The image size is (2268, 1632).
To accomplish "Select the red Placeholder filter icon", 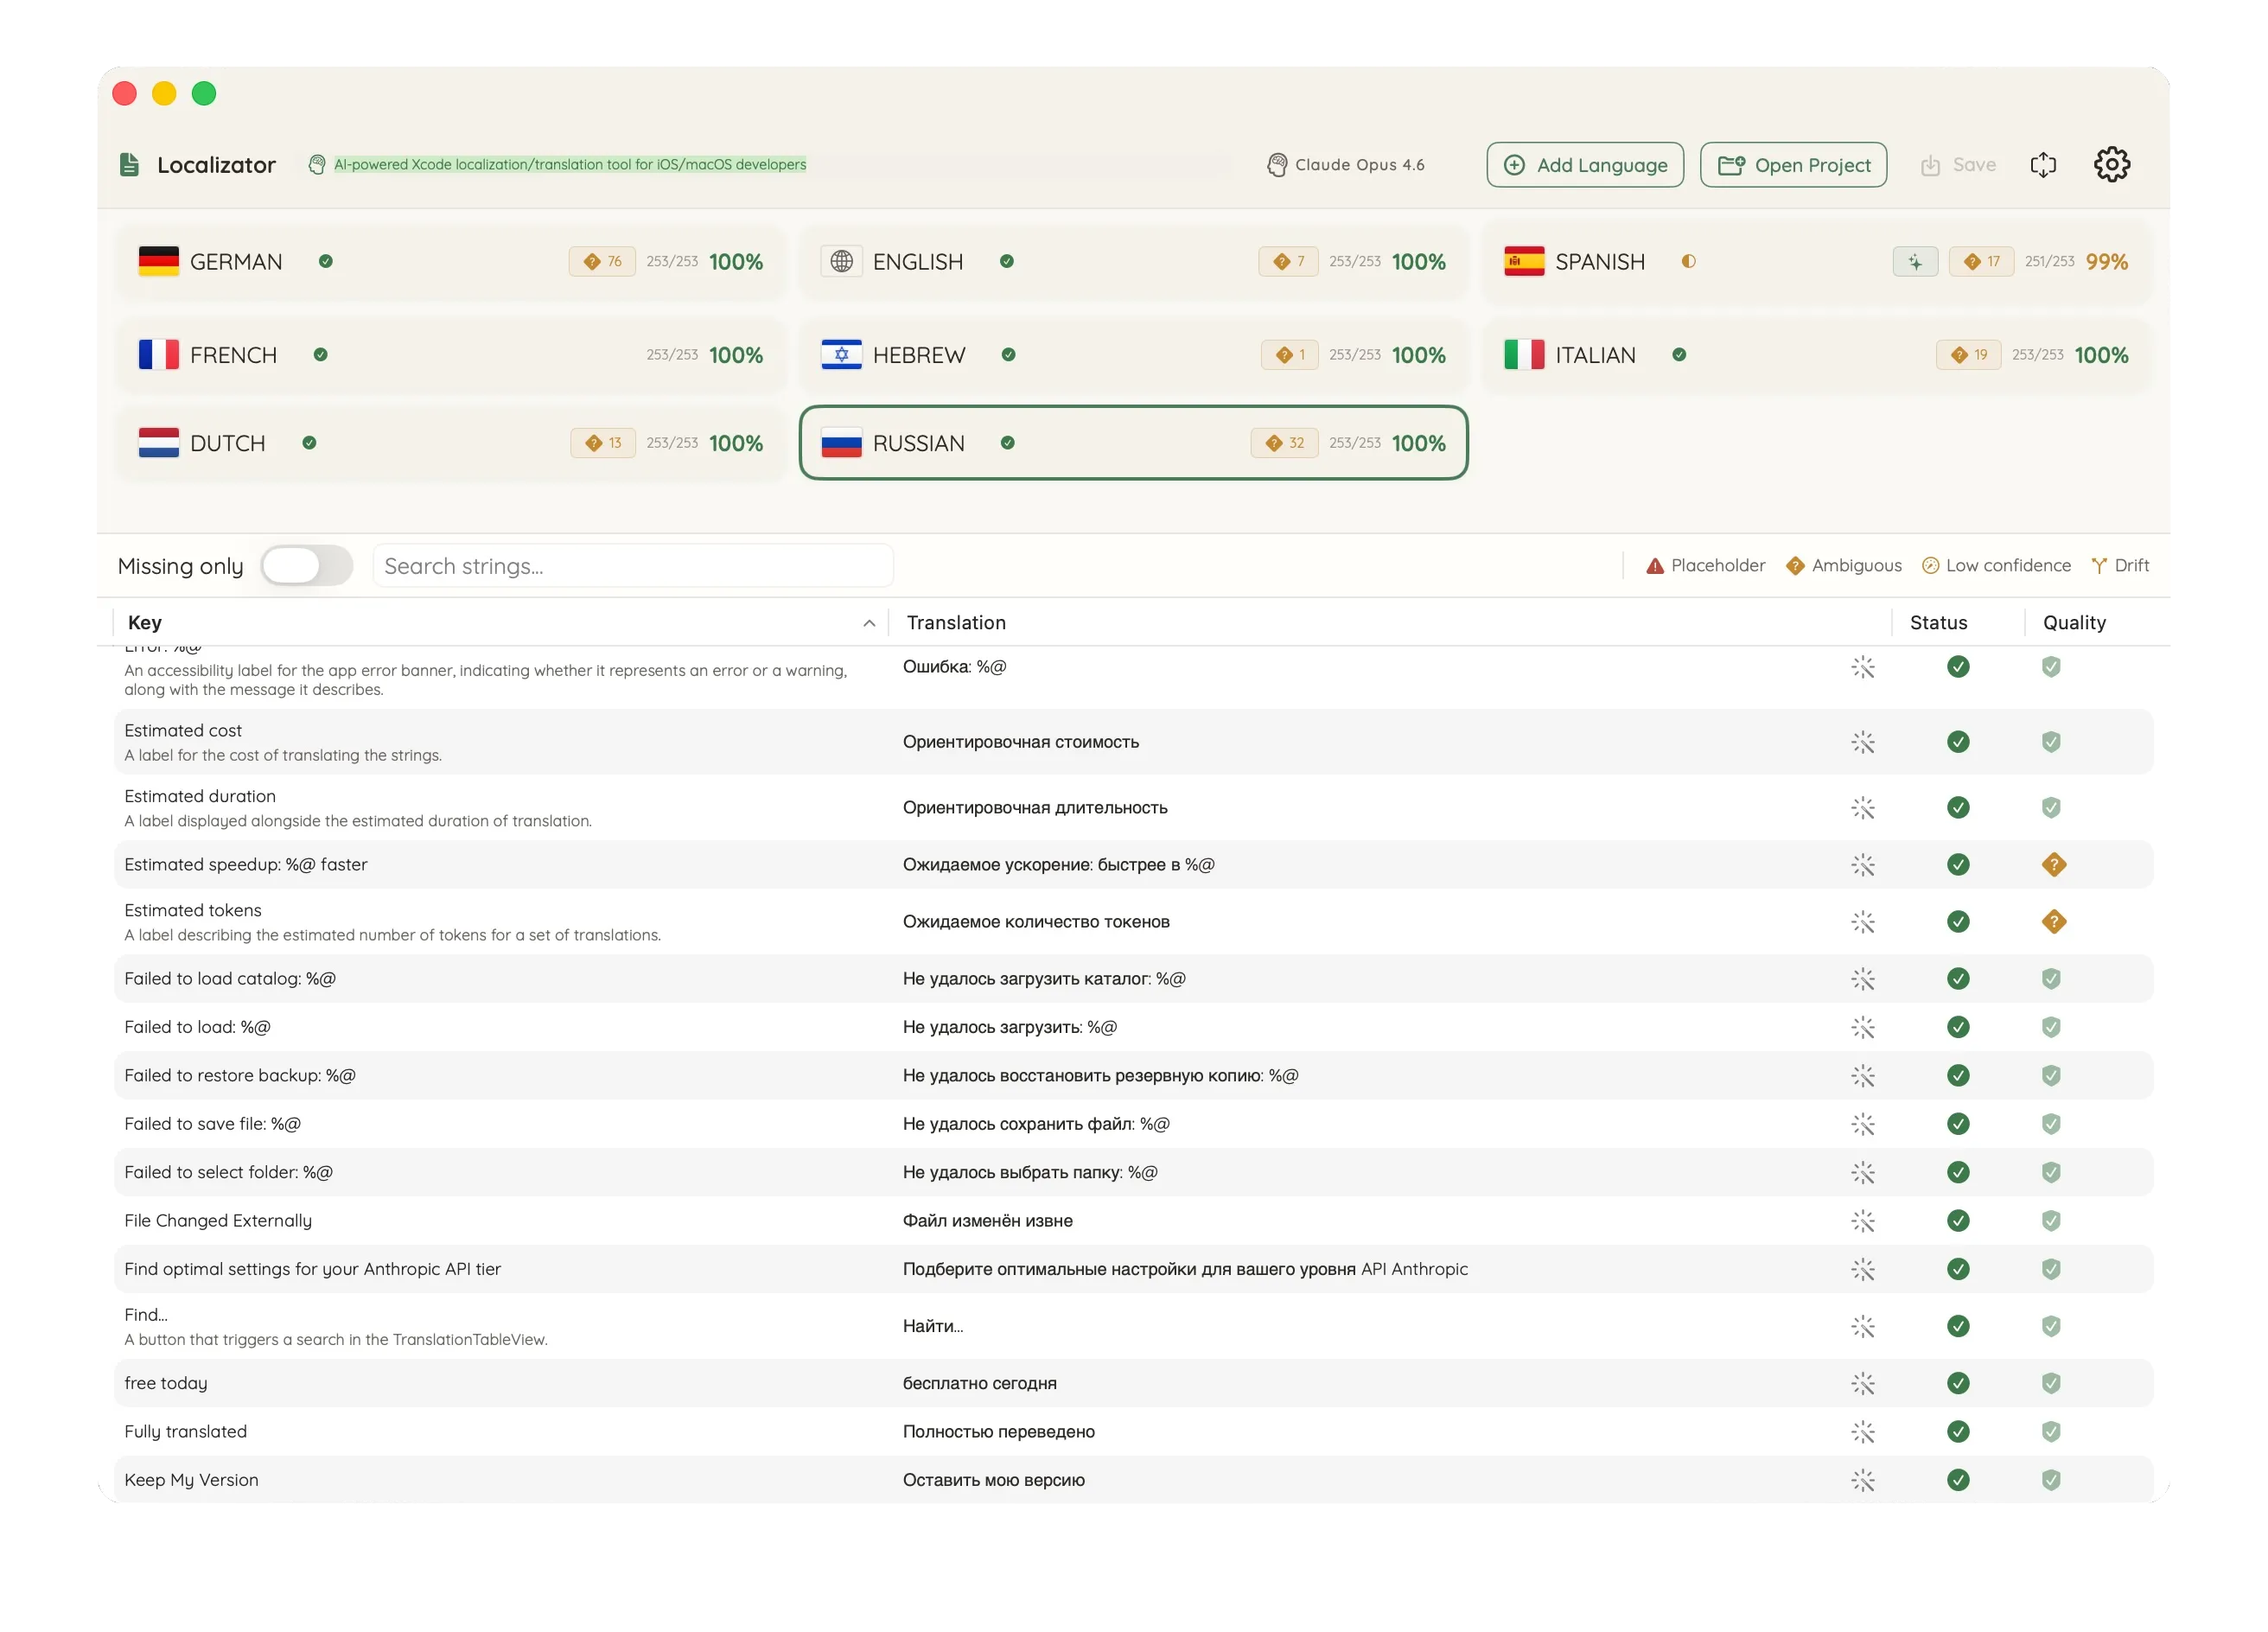I will (1655, 565).
